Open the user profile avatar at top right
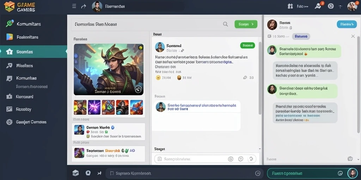Image resolution: width=361 pixels, height=180 pixels. pyautogui.click(x=352, y=6)
